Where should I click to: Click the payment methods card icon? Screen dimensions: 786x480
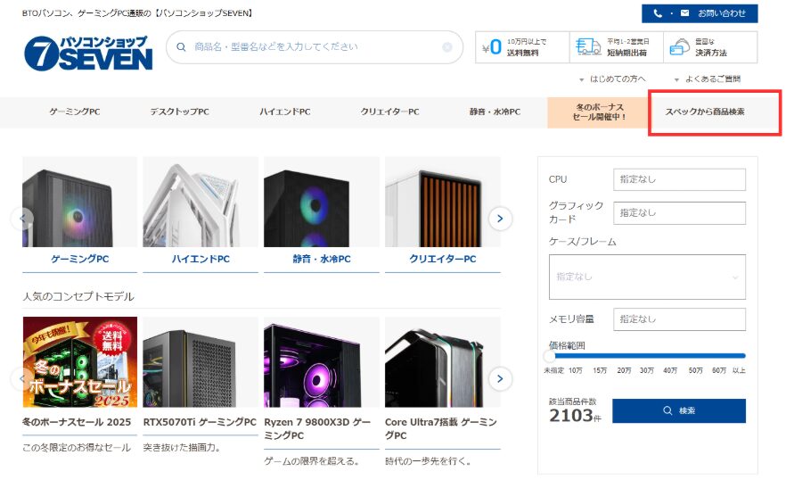681,47
